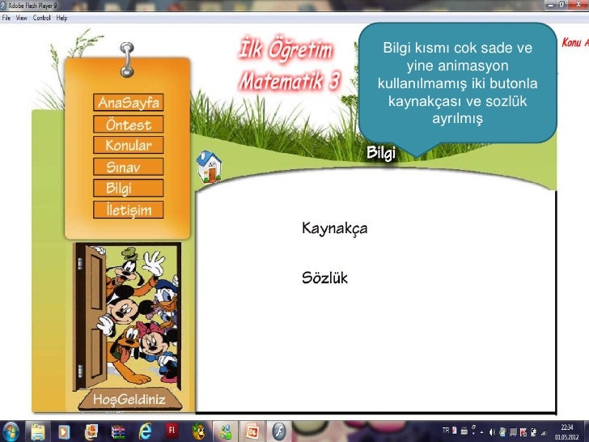The image size is (589, 442).
Task: Go to the Konular section
Action: point(129,145)
